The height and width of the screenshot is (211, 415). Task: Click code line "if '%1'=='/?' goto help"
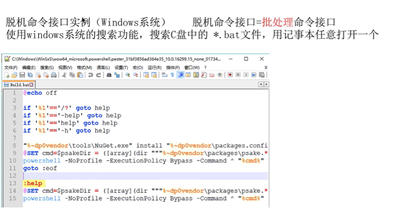(66, 108)
